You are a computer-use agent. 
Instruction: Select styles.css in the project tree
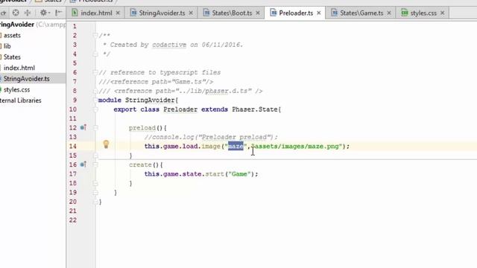click(x=16, y=89)
